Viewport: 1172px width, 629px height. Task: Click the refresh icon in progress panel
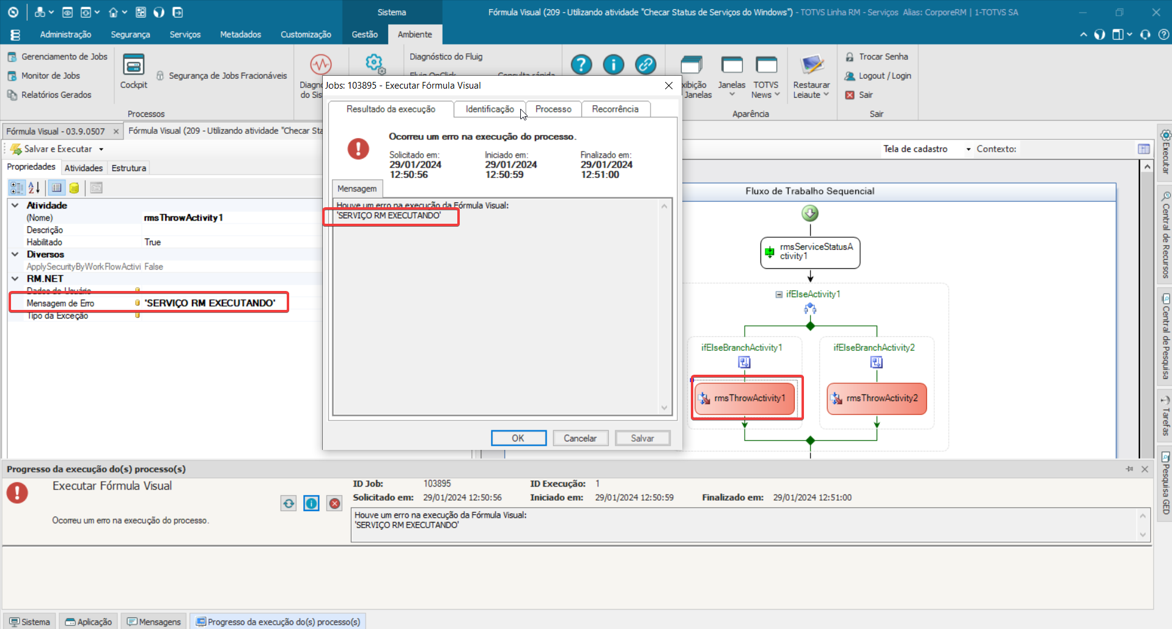(x=289, y=504)
